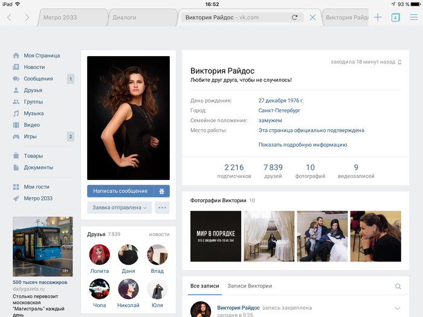423x317 pixels.
Task: Click the gift icon next to message button
Action: (161, 191)
